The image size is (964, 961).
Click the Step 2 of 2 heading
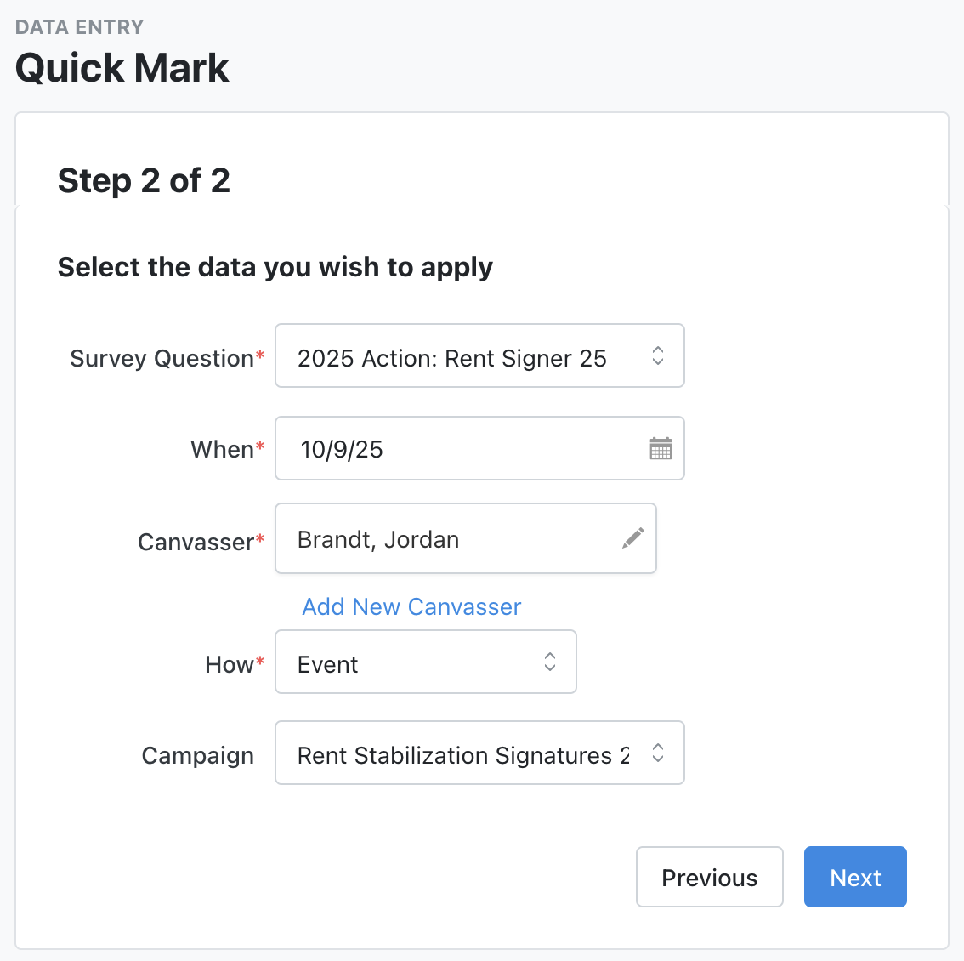pos(144,180)
